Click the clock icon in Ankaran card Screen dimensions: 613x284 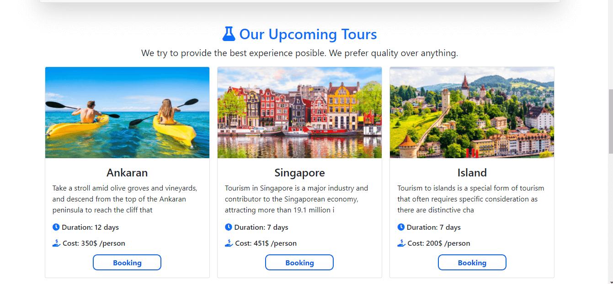point(56,227)
